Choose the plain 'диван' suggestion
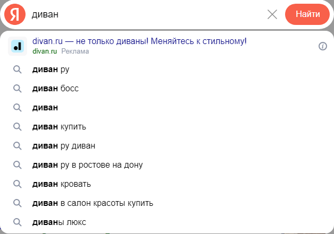This screenshot has height=234, width=334. (x=45, y=108)
